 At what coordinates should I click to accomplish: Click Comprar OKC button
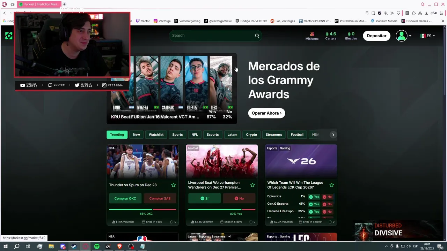coord(125,198)
